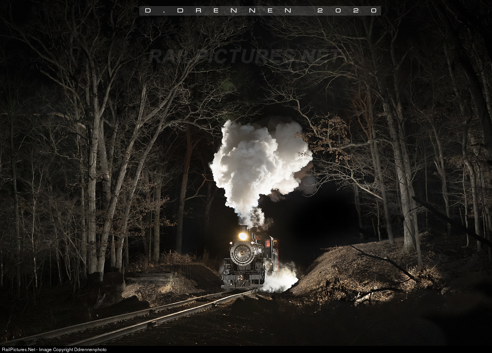The height and width of the screenshot is (353, 492).
Task: Click the red-lit cab window of the locomotive
Action: click(268, 243)
